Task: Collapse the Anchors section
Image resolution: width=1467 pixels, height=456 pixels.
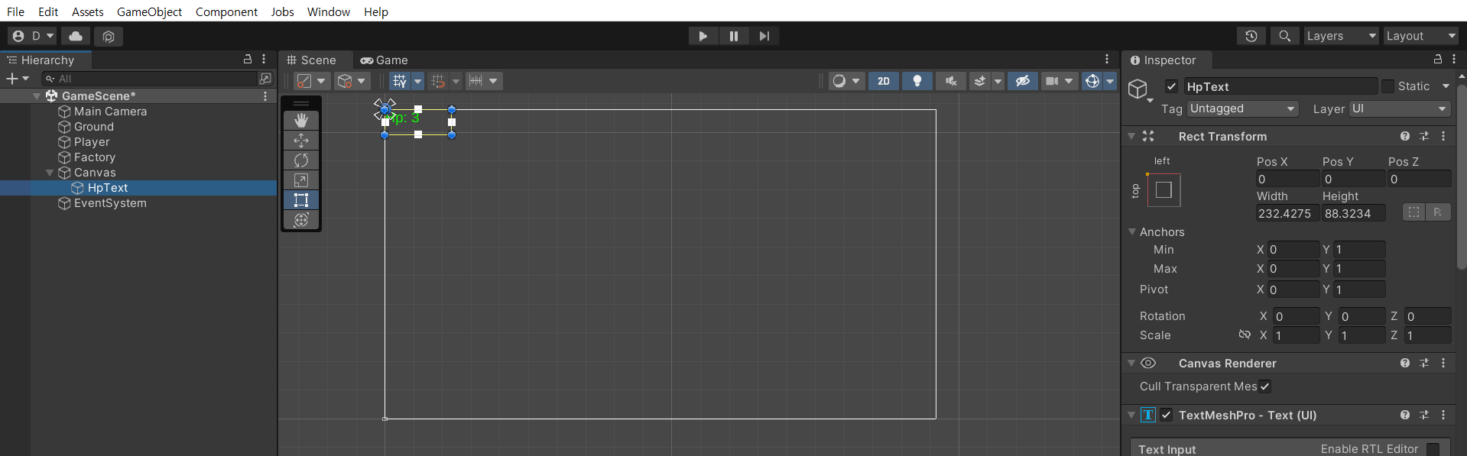Action: tap(1132, 231)
